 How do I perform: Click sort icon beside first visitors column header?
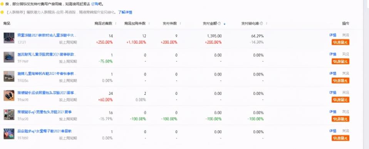click(x=116, y=24)
